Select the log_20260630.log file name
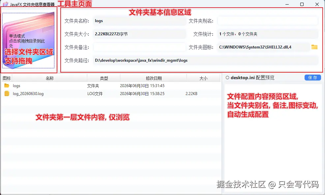The height and width of the screenshot is (195, 325). pyautogui.click(x=28, y=94)
